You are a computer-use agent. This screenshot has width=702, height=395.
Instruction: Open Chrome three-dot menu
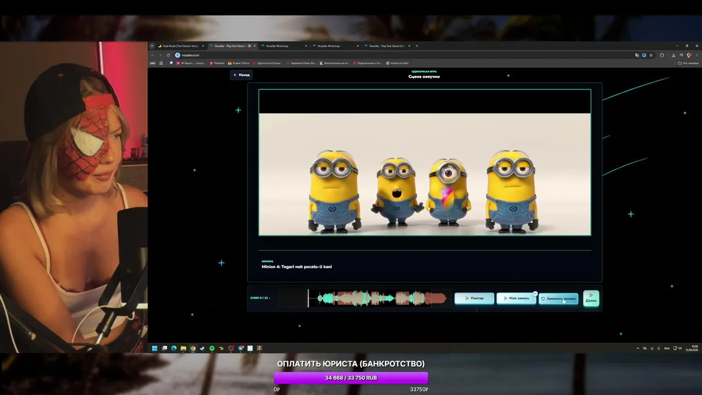[x=697, y=55]
